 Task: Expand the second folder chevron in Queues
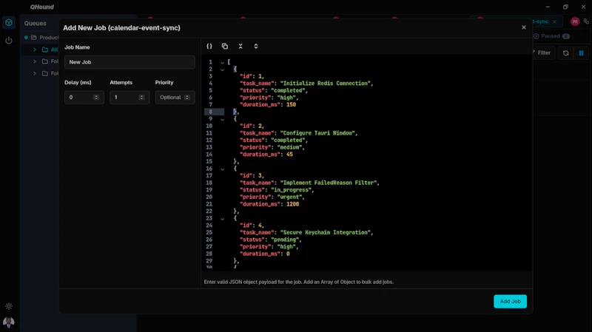[35, 61]
